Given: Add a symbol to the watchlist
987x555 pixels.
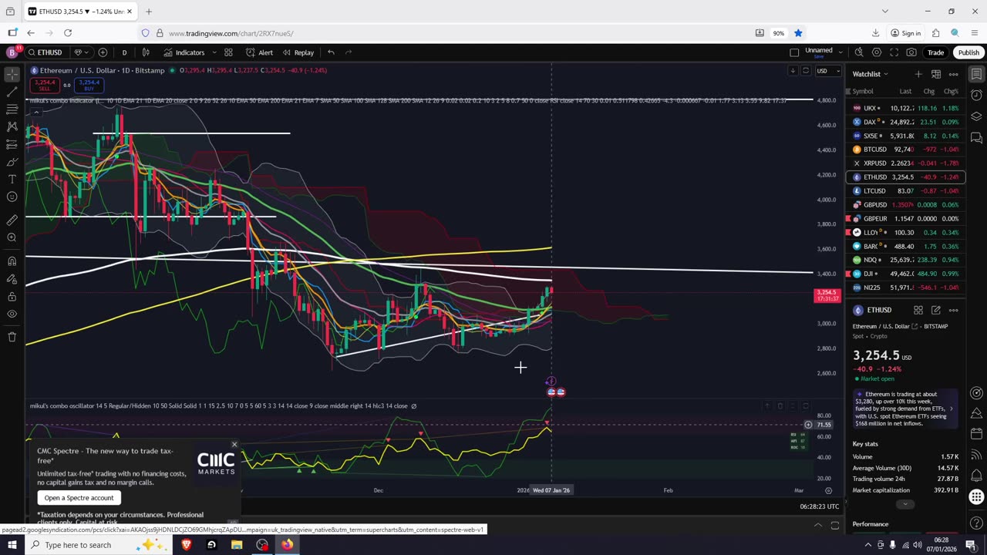Looking at the screenshot, I should tap(918, 74).
